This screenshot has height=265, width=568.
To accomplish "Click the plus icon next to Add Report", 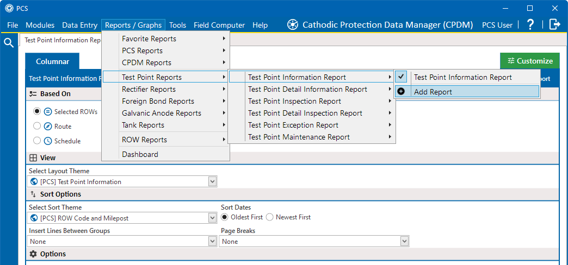I will (401, 92).
